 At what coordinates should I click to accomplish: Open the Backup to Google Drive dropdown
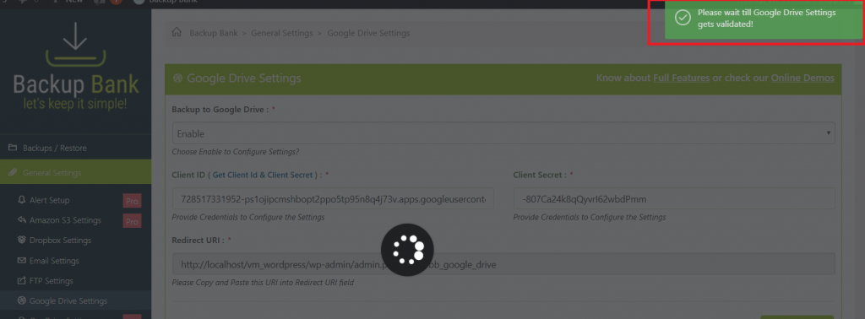[503, 133]
